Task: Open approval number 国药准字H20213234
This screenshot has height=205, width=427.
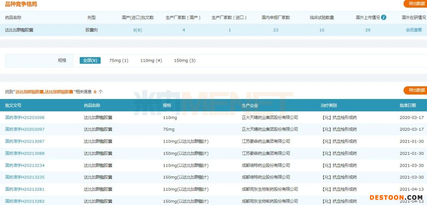Action: click(25, 165)
